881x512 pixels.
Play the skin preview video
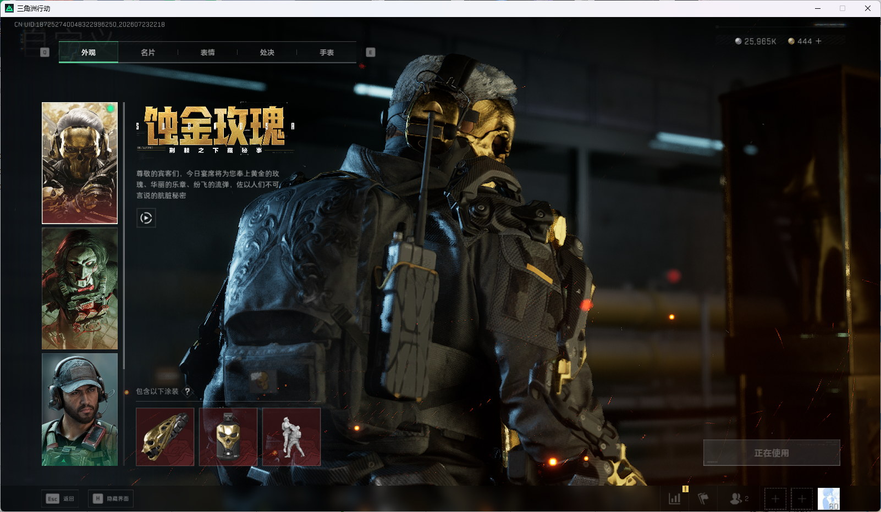[146, 218]
